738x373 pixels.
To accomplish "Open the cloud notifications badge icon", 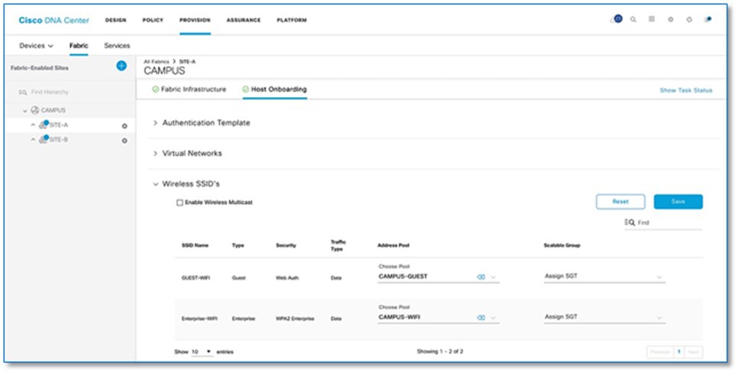I will 616,19.
